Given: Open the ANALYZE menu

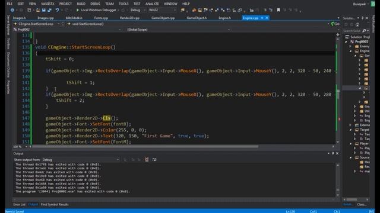Looking at the screenshot, I should (x=152, y=4).
